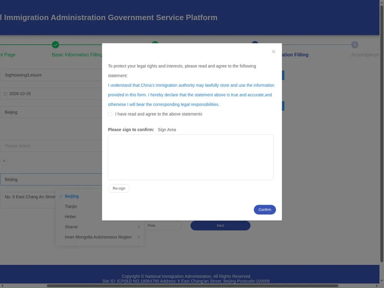Click the Next button
The height and width of the screenshot is (288, 384).
(x=220, y=225)
